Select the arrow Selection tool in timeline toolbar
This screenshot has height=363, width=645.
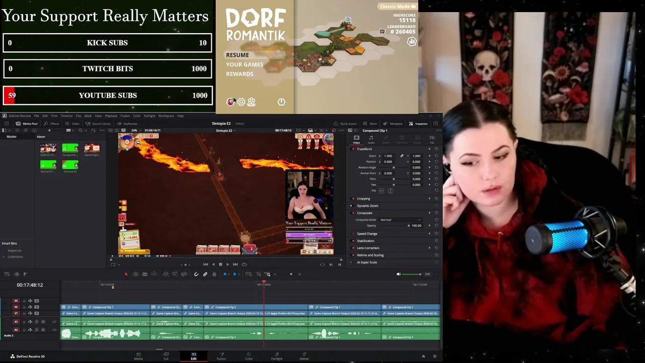tap(126, 274)
